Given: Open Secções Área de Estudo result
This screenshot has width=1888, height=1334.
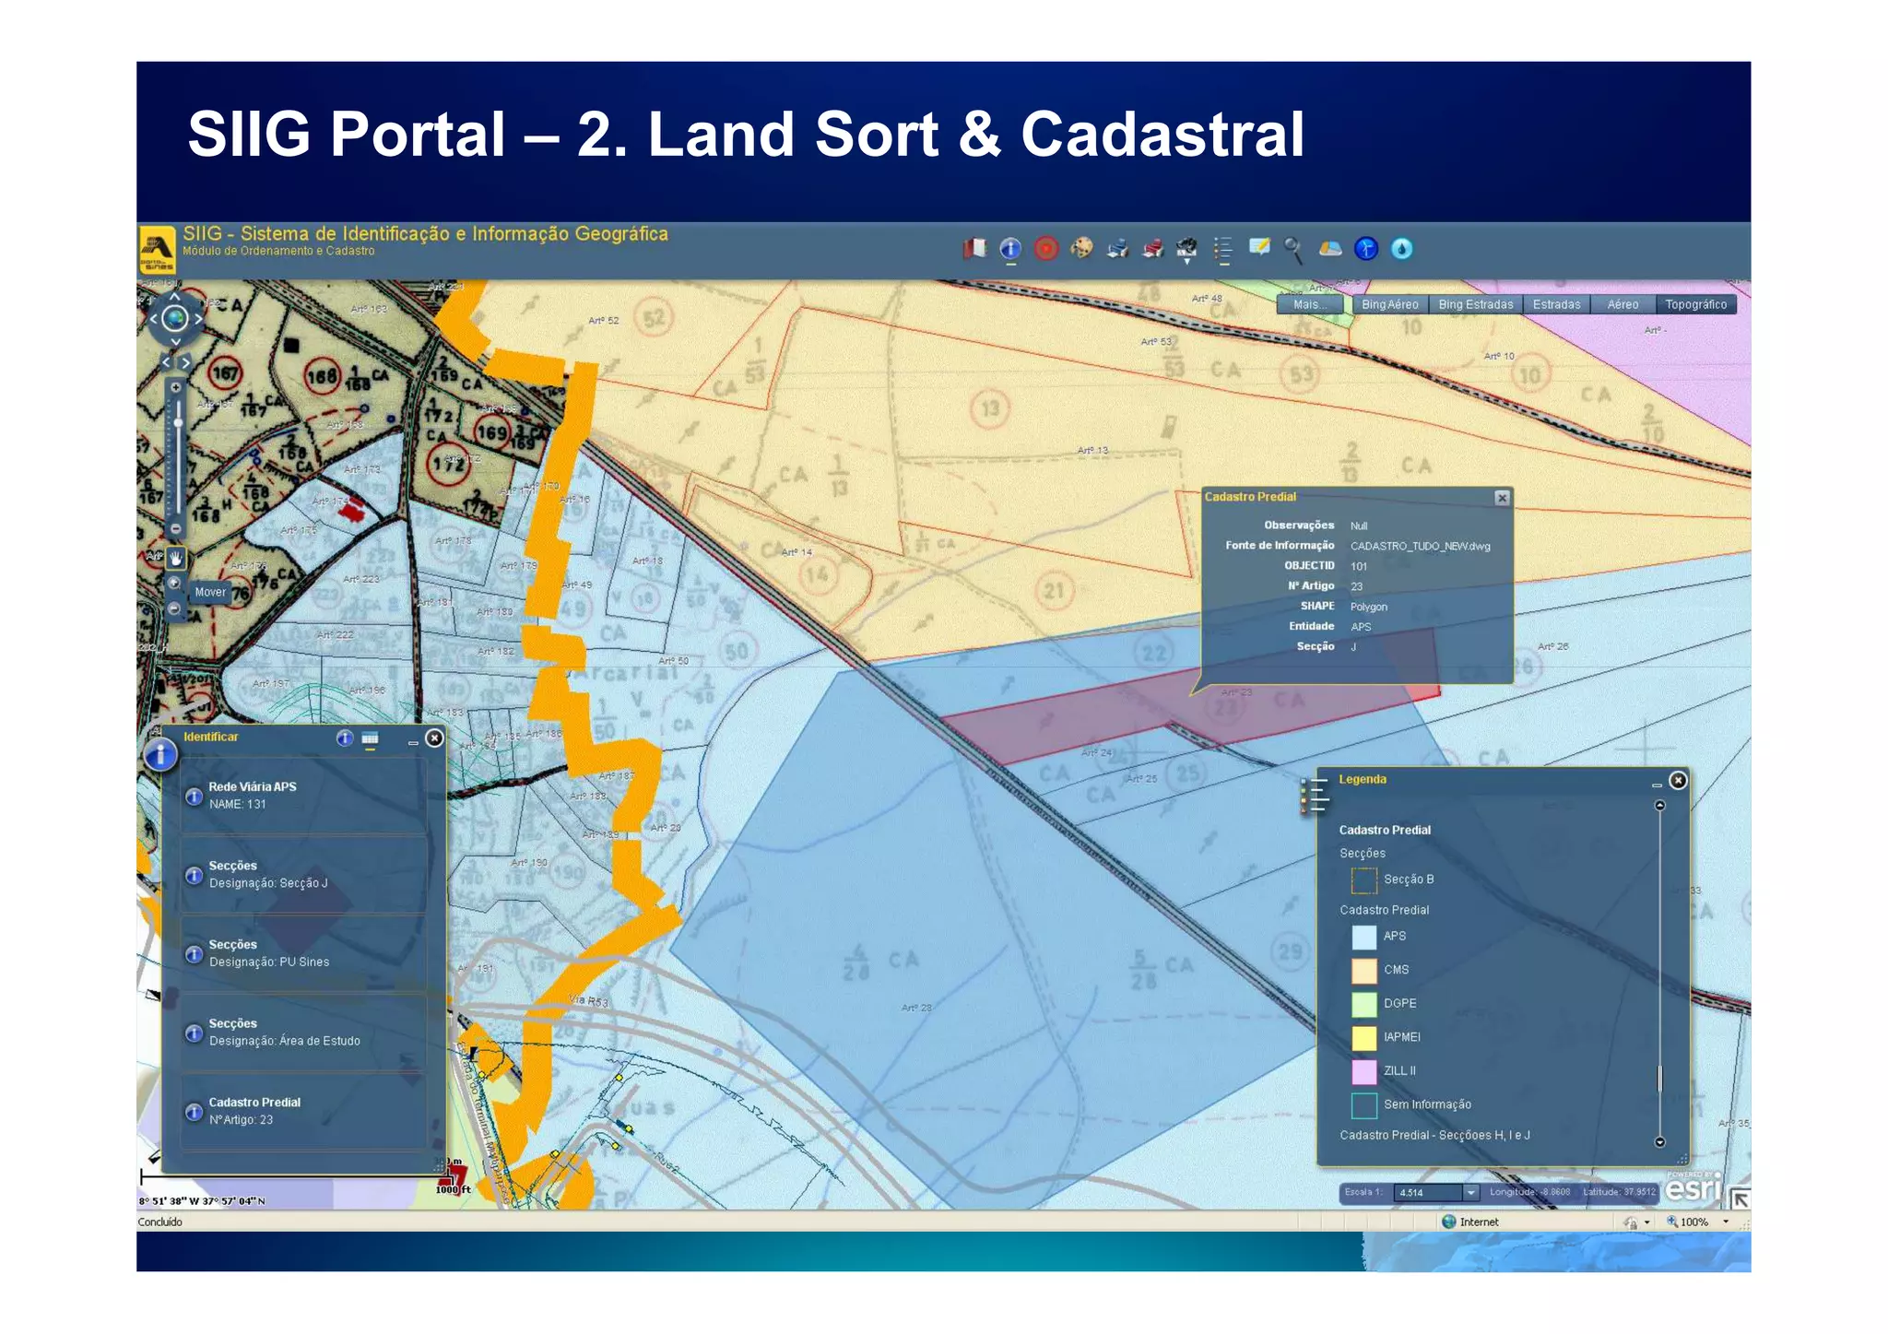Looking at the screenshot, I should [x=303, y=1032].
